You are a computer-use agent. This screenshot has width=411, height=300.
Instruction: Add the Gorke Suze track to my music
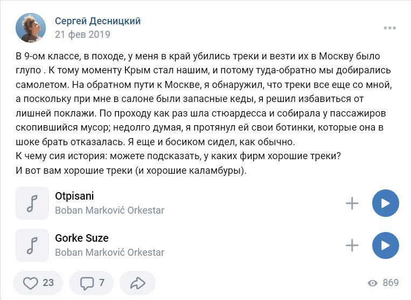pyautogui.click(x=352, y=245)
